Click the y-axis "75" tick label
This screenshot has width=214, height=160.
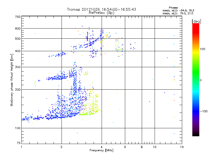[19, 143]
